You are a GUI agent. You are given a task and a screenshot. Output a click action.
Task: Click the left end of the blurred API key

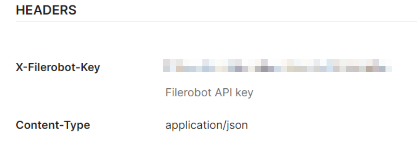[167, 65]
